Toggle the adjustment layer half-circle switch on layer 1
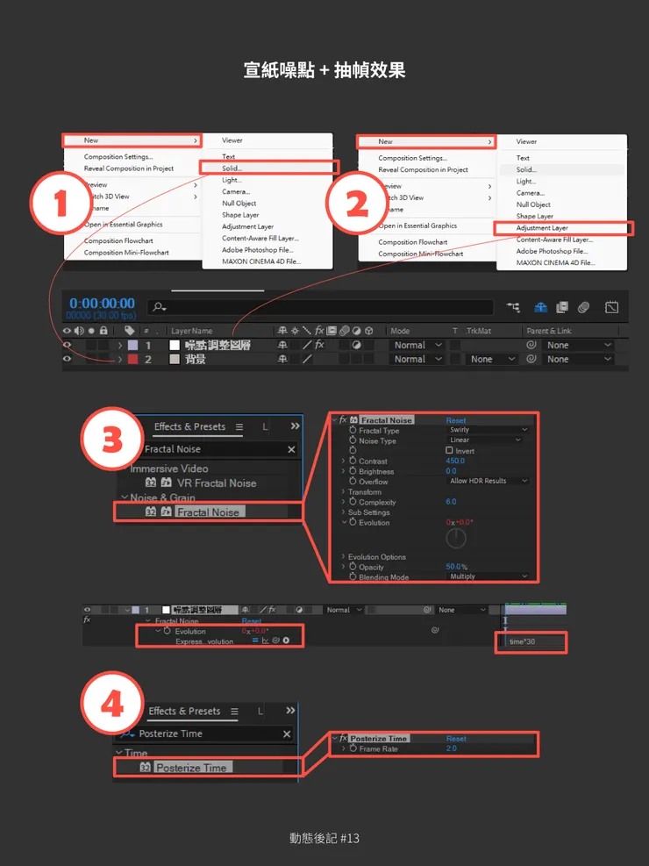 pos(356,345)
